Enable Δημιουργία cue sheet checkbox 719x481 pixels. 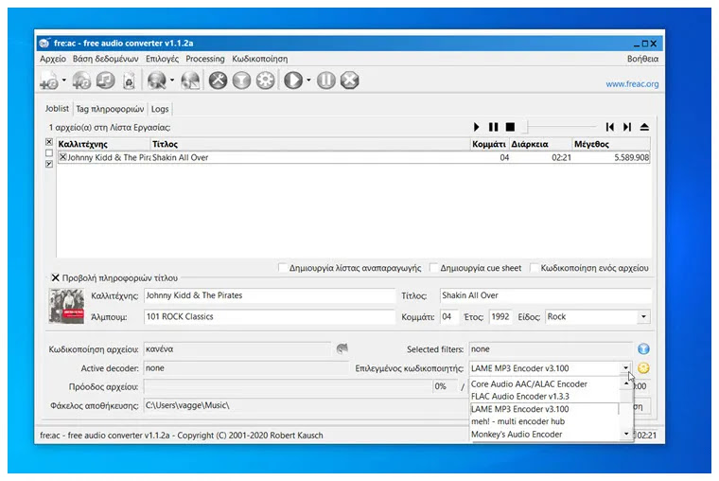click(433, 268)
